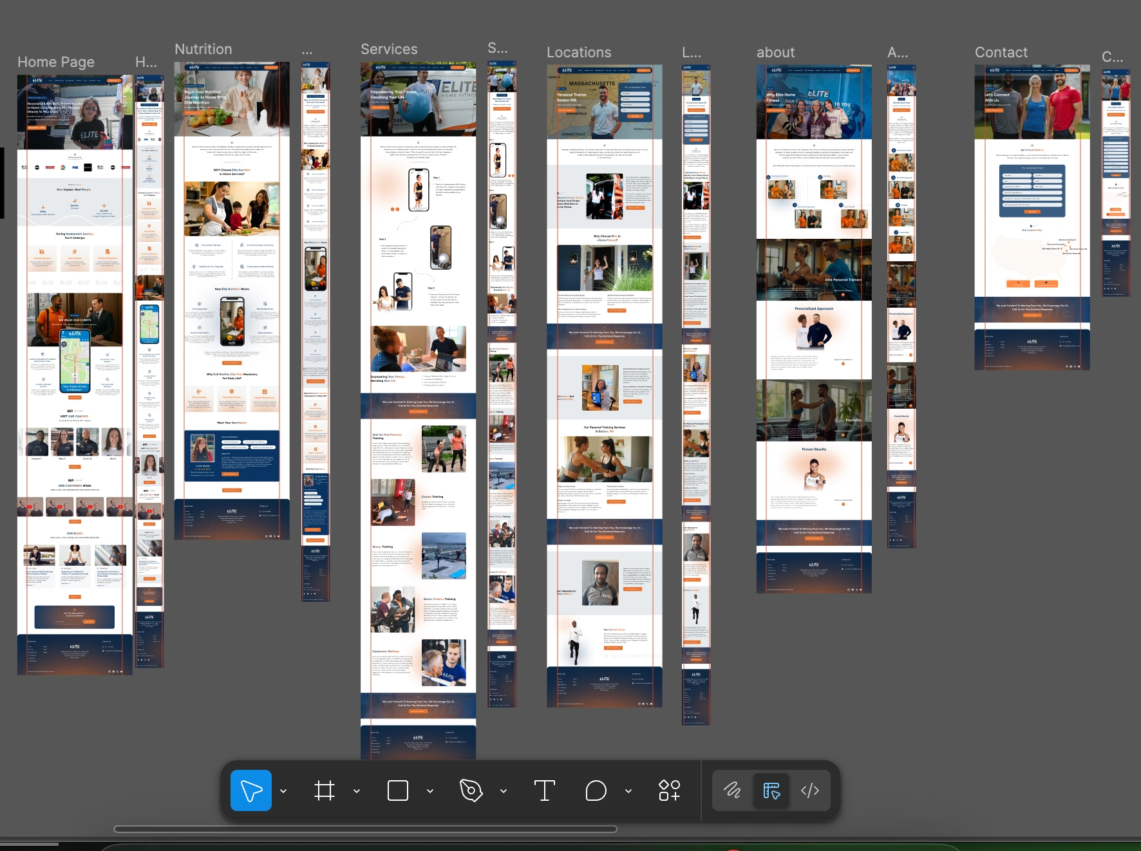Viewport: 1141px width, 851px height.
Task: Select the Pen tool
Action: (x=471, y=790)
